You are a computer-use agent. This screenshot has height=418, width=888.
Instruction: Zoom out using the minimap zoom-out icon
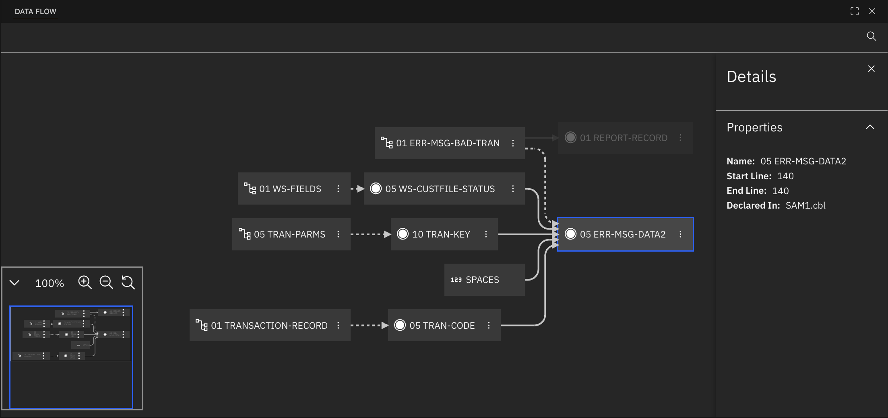coord(106,283)
